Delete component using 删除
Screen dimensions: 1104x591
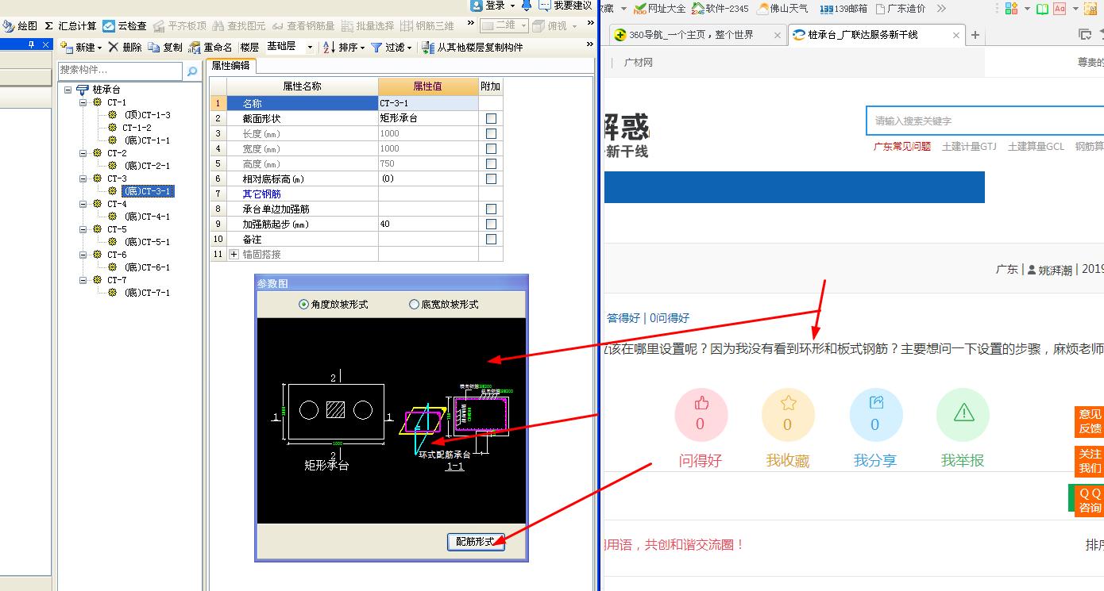tap(125, 48)
